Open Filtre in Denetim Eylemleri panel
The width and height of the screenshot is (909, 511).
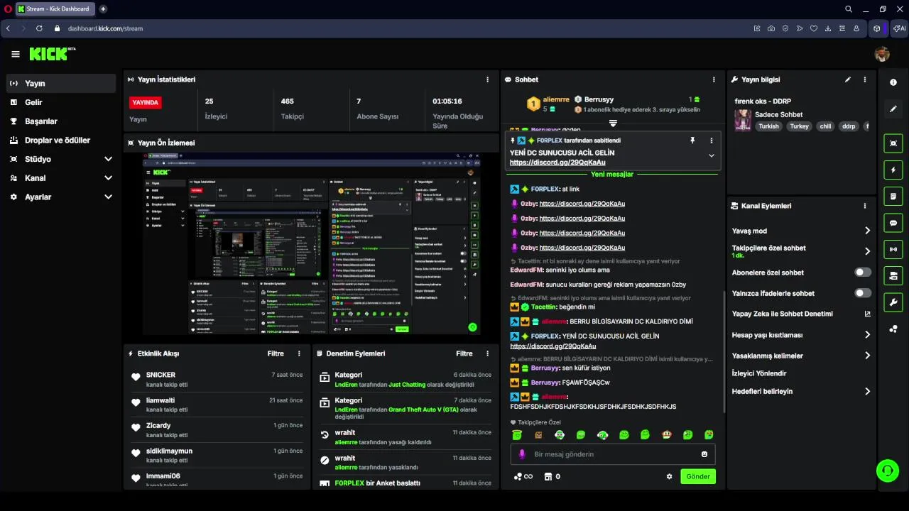[464, 353]
